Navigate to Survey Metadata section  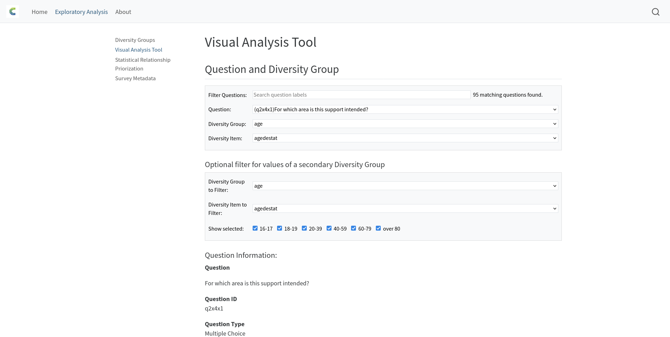point(135,78)
